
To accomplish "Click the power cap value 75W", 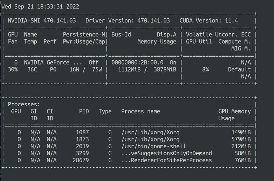I will 97,70.
